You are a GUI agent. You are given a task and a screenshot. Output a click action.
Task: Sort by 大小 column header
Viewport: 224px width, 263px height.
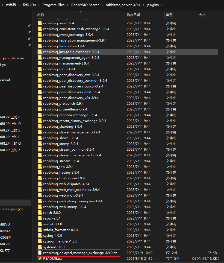pyautogui.click(x=202, y=15)
